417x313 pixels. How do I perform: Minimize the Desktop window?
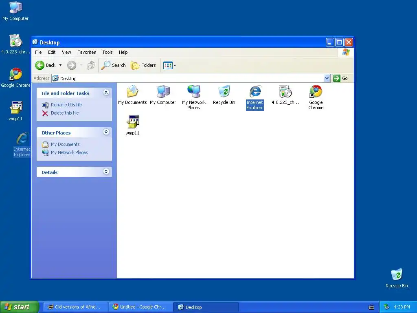coord(330,42)
